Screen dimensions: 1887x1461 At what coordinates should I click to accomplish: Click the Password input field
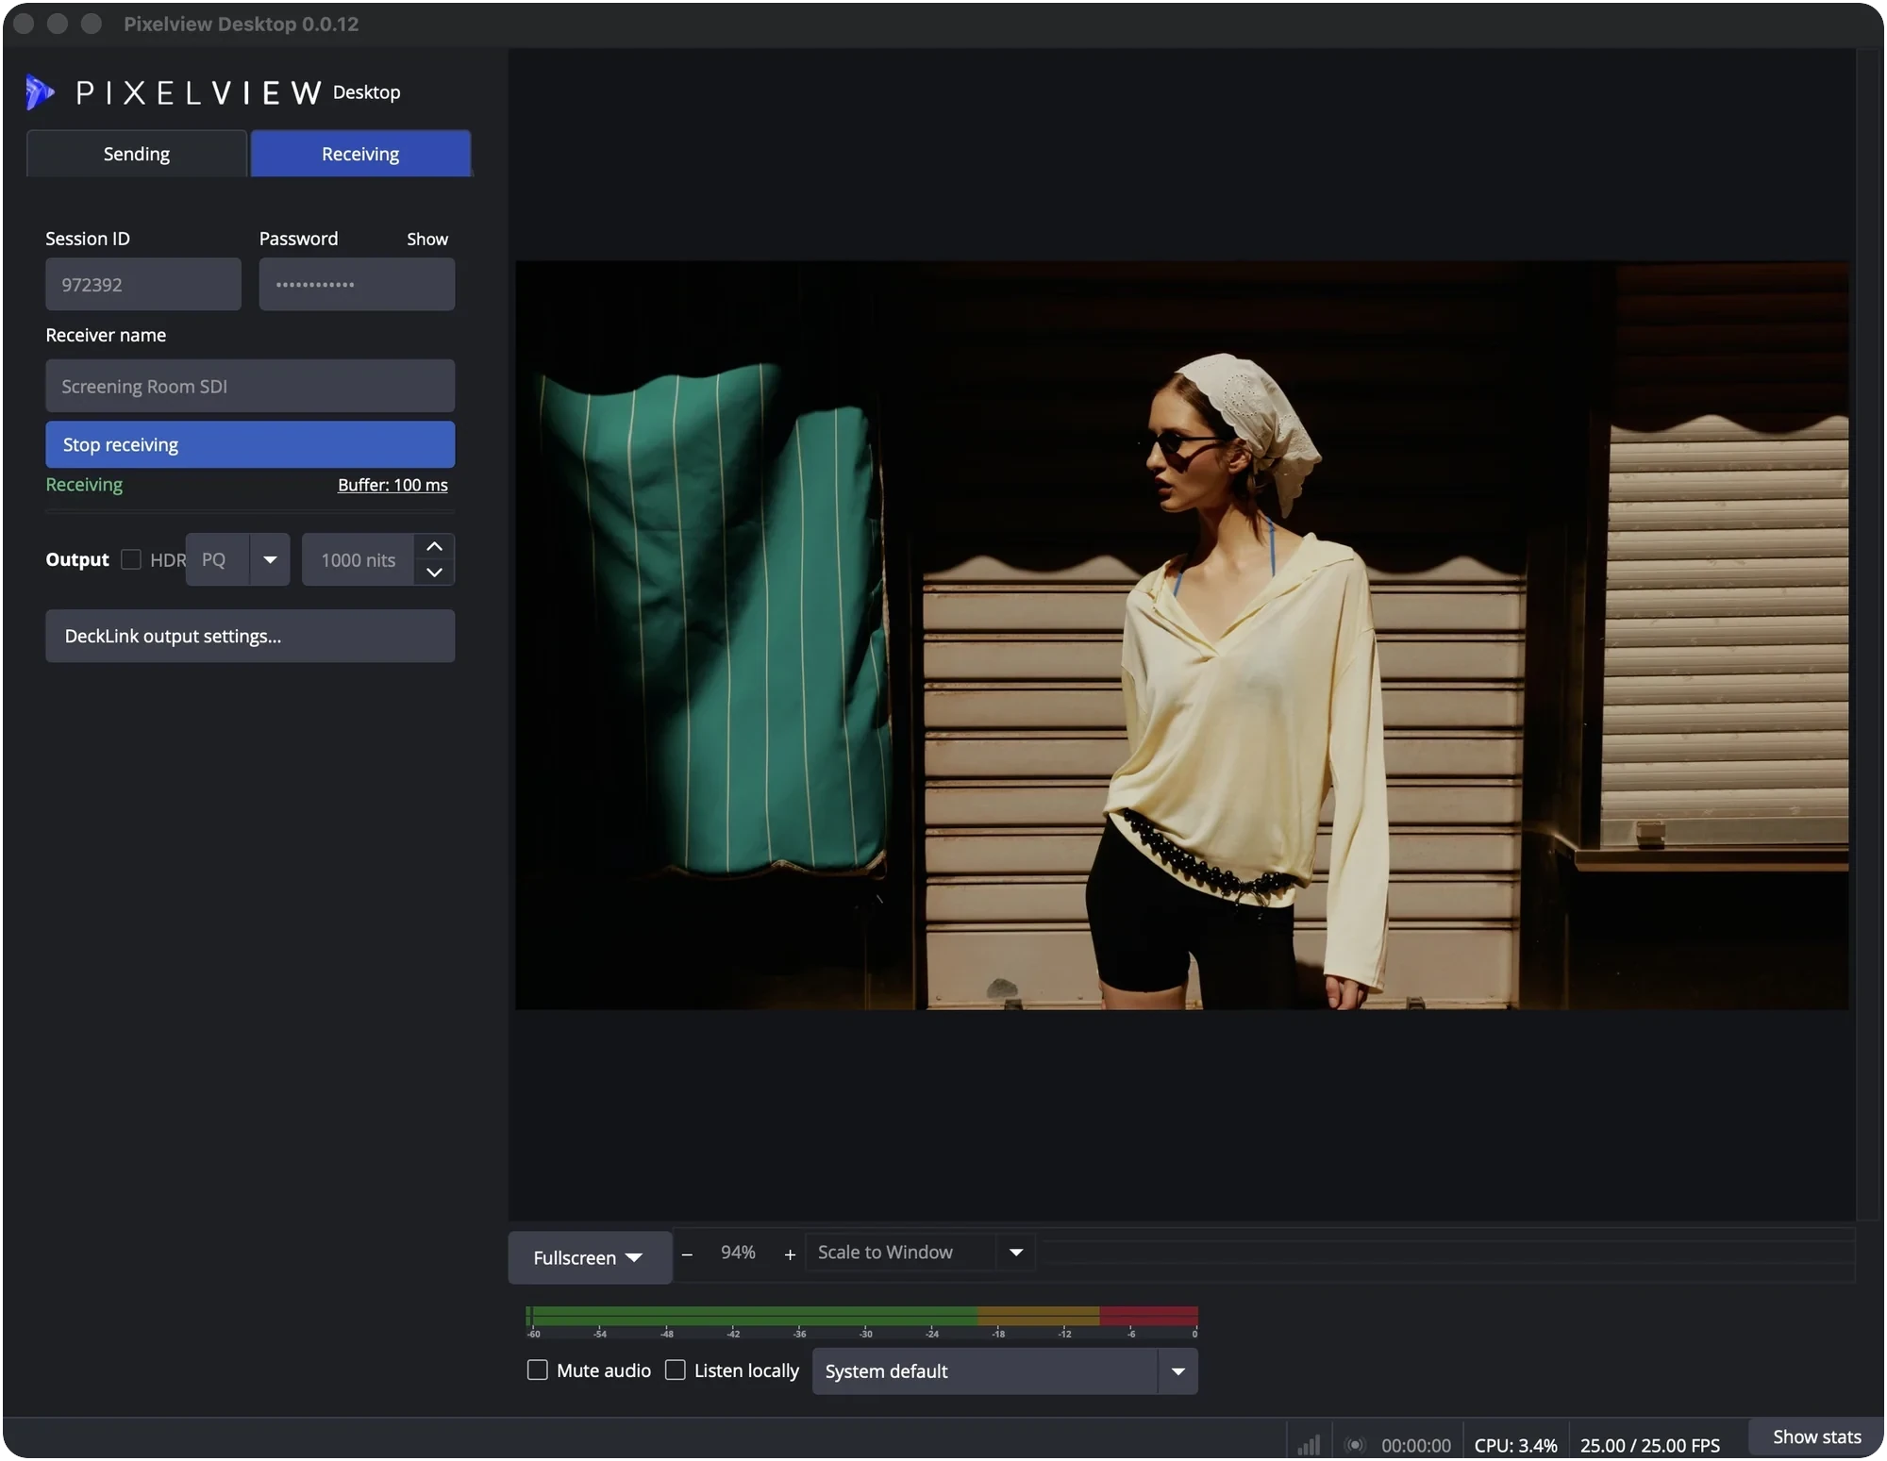(357, 285)
